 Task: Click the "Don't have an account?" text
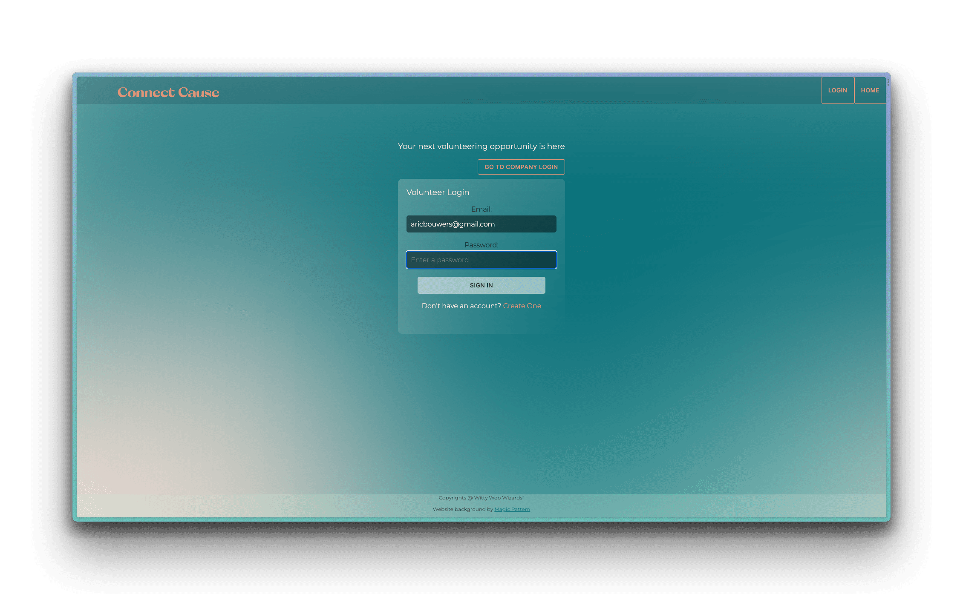click(461, 306)
